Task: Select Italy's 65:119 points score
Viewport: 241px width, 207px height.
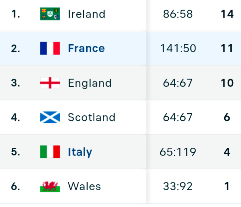Action: (178, 152)
